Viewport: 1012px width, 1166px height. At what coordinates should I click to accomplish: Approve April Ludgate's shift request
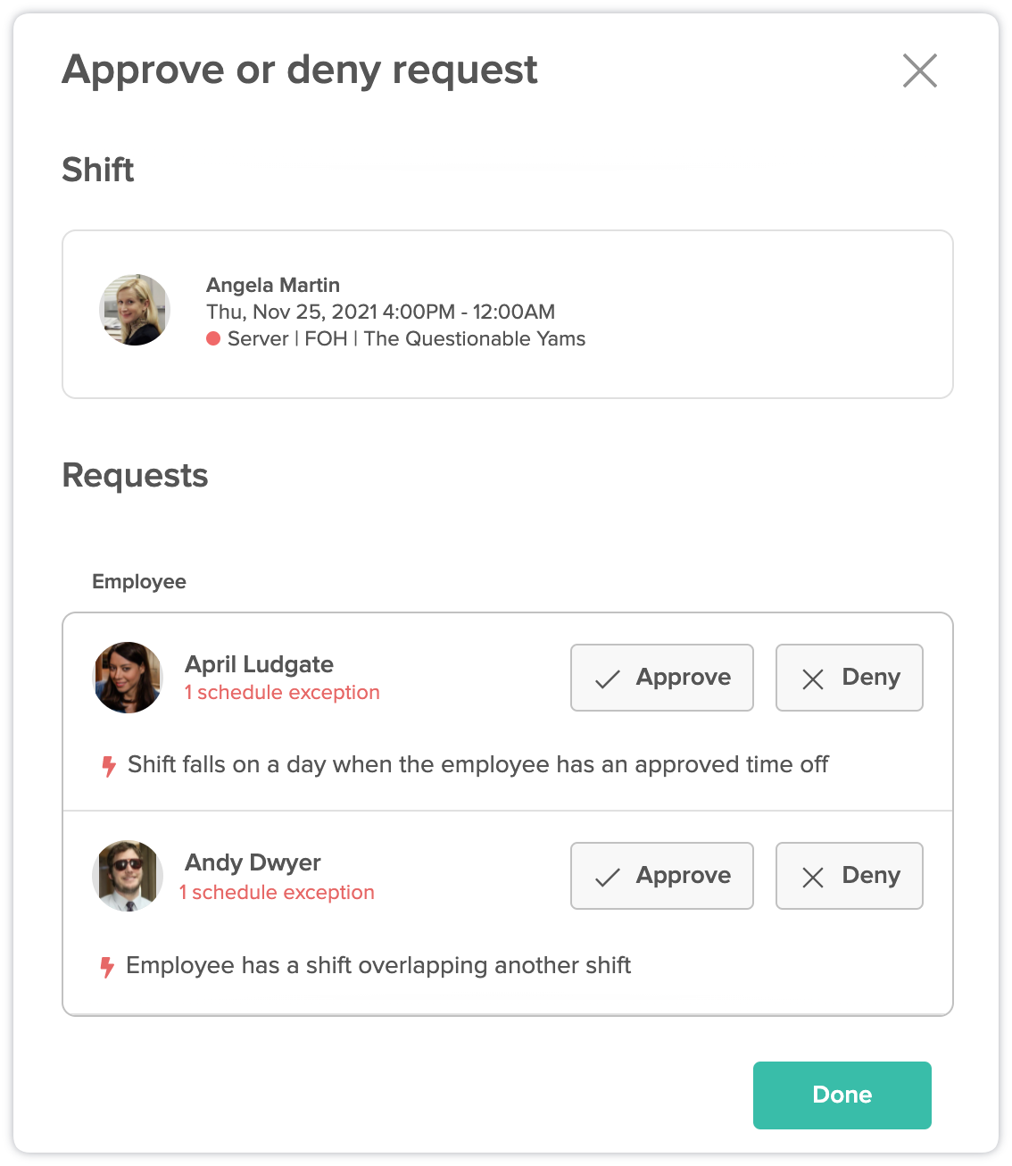click(662, 678)
